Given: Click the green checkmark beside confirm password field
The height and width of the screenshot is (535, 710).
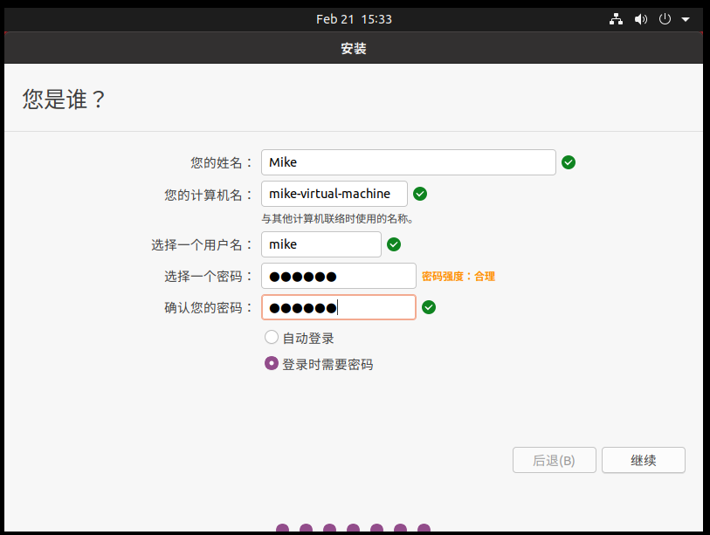Looking at the screenshot, I should pos(428,307).
